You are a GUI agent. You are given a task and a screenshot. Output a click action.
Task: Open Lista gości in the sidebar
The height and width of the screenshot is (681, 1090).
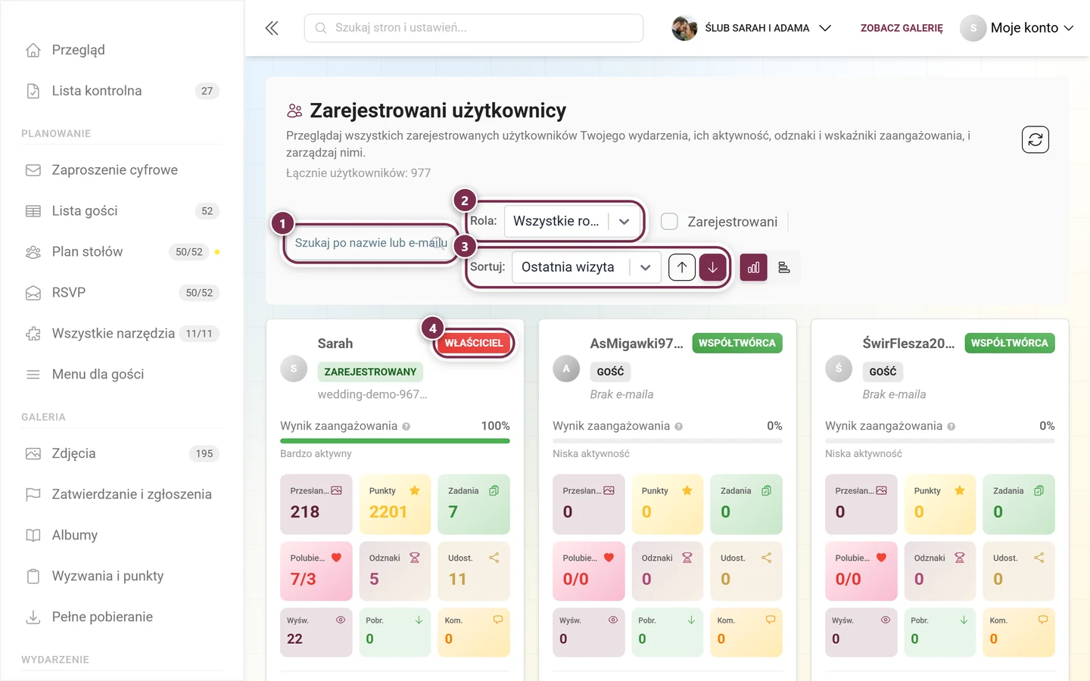[x=122, y=211]
